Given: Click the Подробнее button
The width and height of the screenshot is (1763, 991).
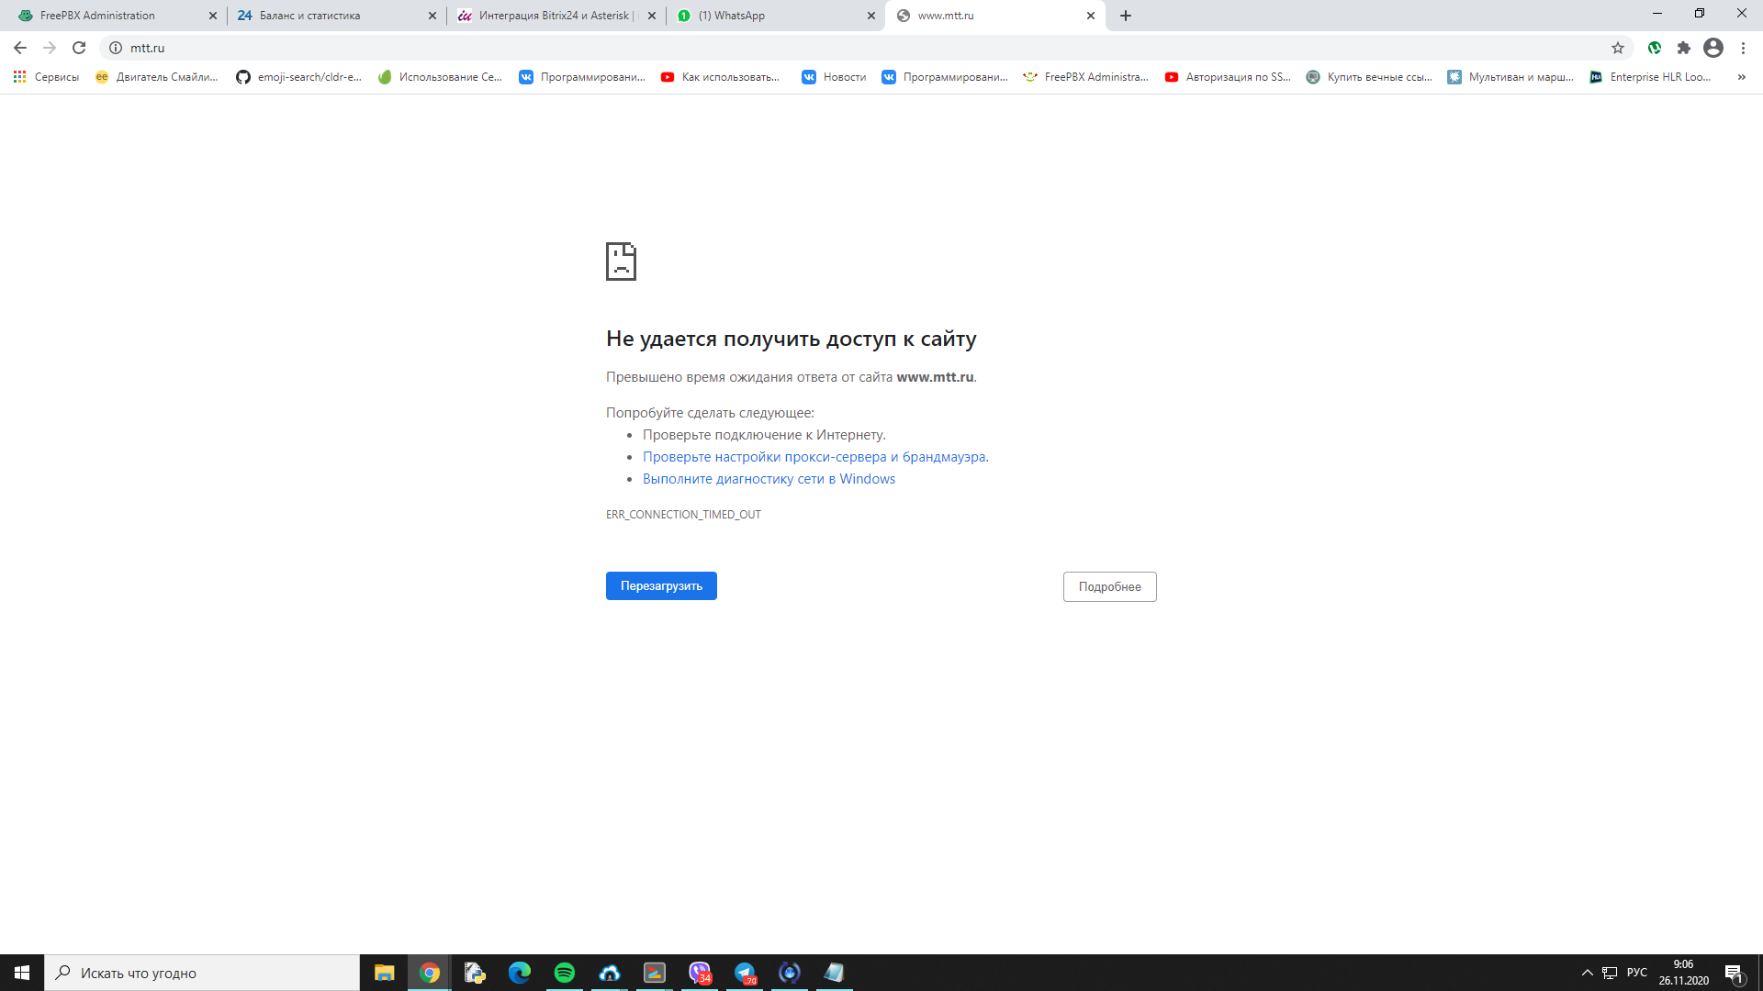Looking at the screenshot, I should (x=1109, y=586).
